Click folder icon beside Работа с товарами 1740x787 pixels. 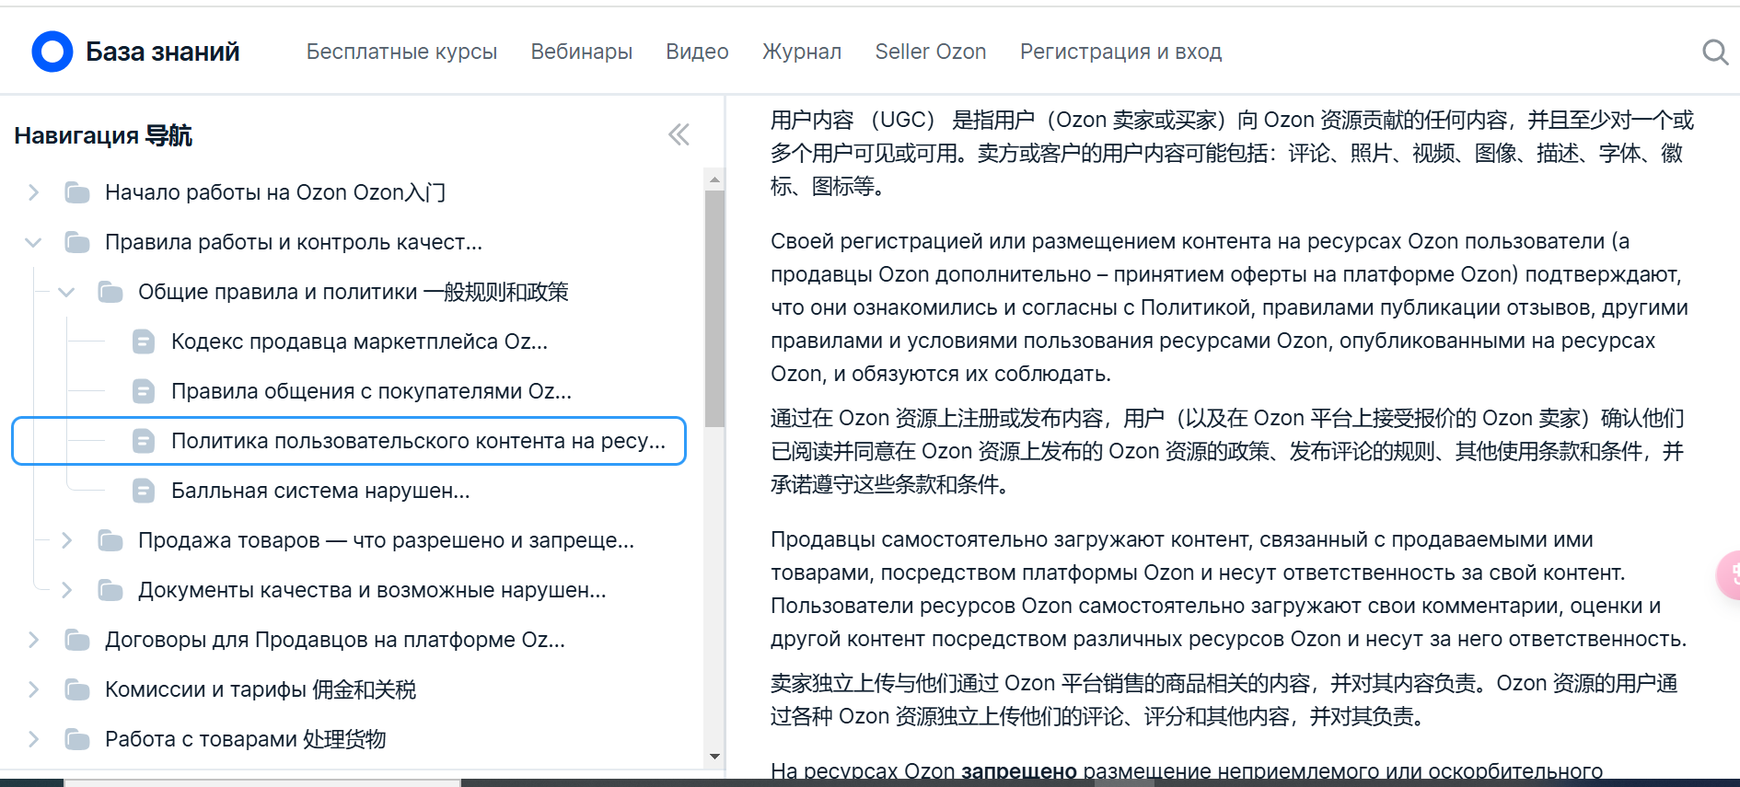77,739
